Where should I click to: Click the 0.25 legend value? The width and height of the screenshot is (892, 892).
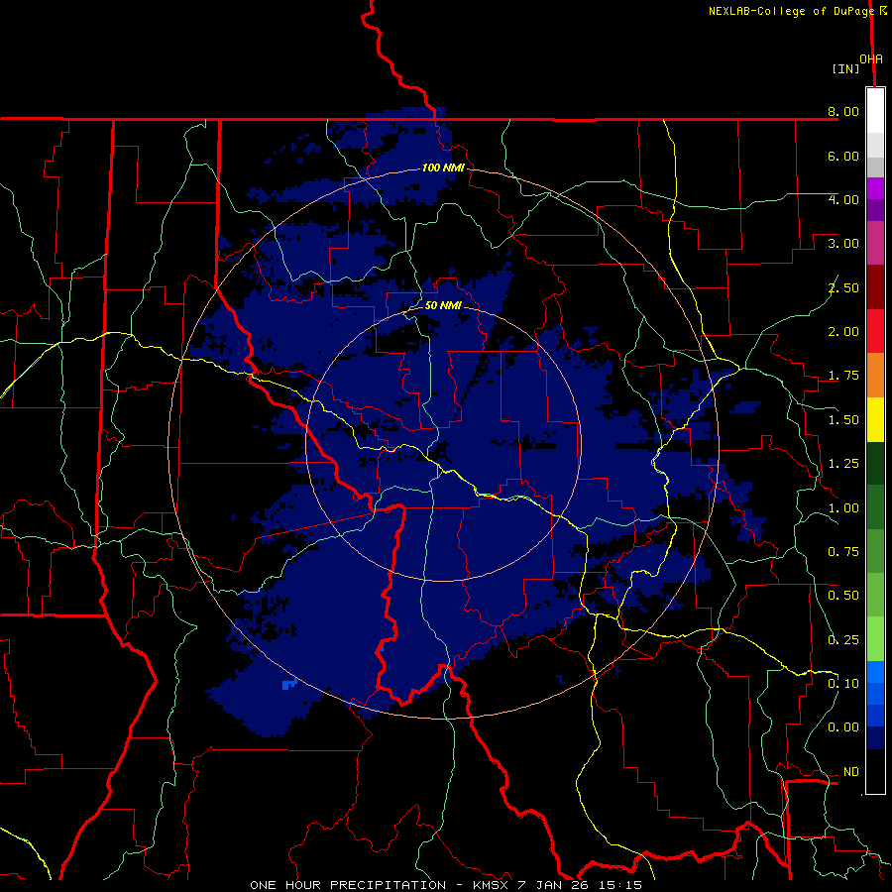[843, 640]
